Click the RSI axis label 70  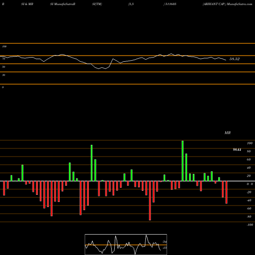(x=4, y=59)
